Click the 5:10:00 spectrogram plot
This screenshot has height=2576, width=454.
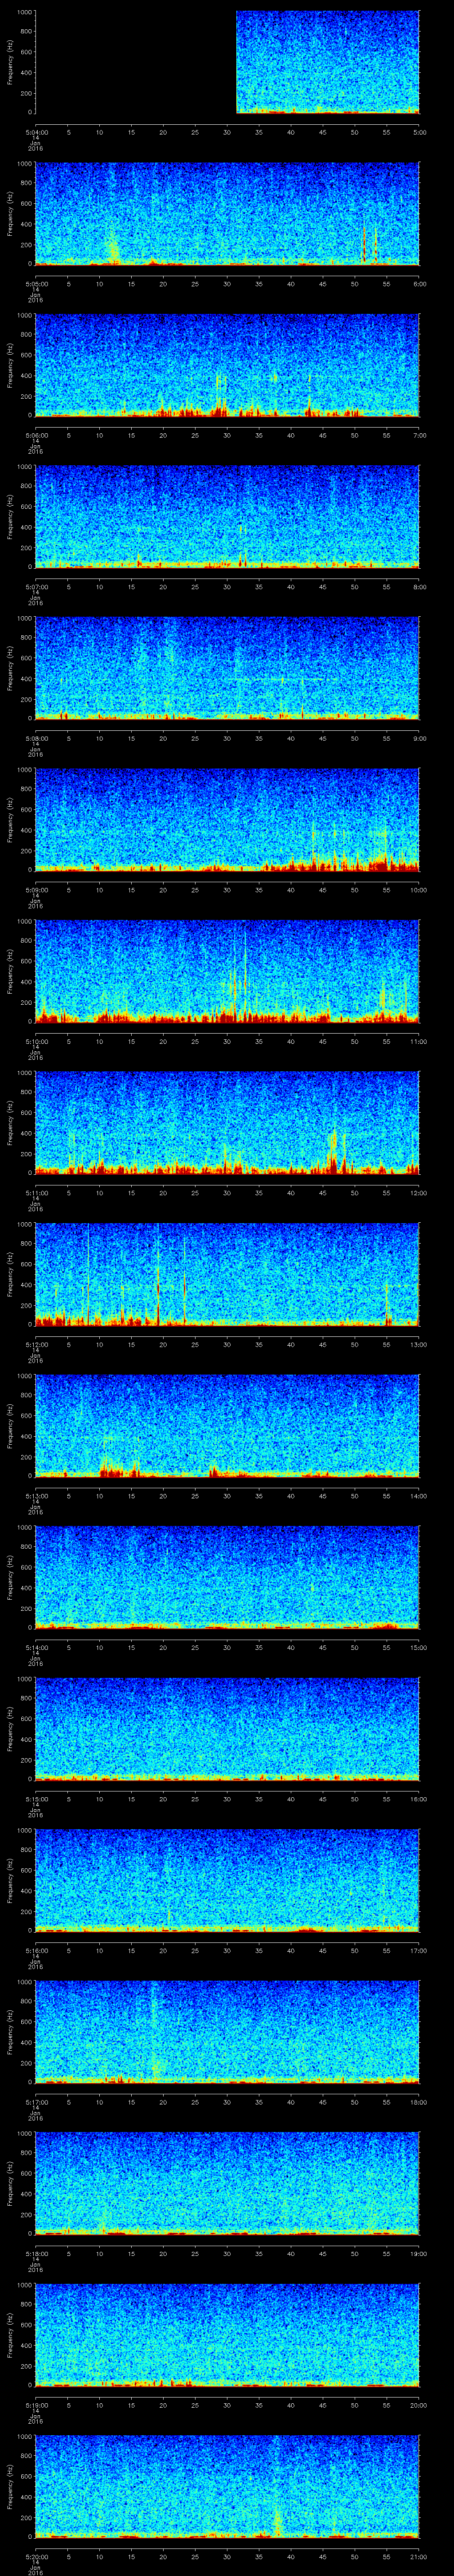point(227,971)
